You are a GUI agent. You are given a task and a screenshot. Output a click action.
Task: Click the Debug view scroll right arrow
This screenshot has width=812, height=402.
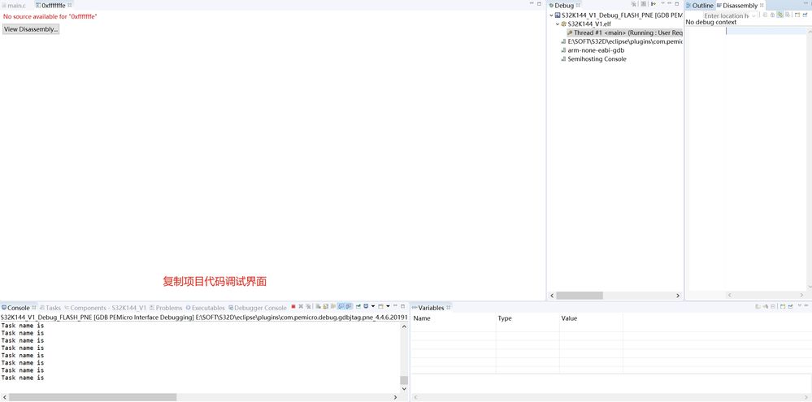click(x=678, y=296)
